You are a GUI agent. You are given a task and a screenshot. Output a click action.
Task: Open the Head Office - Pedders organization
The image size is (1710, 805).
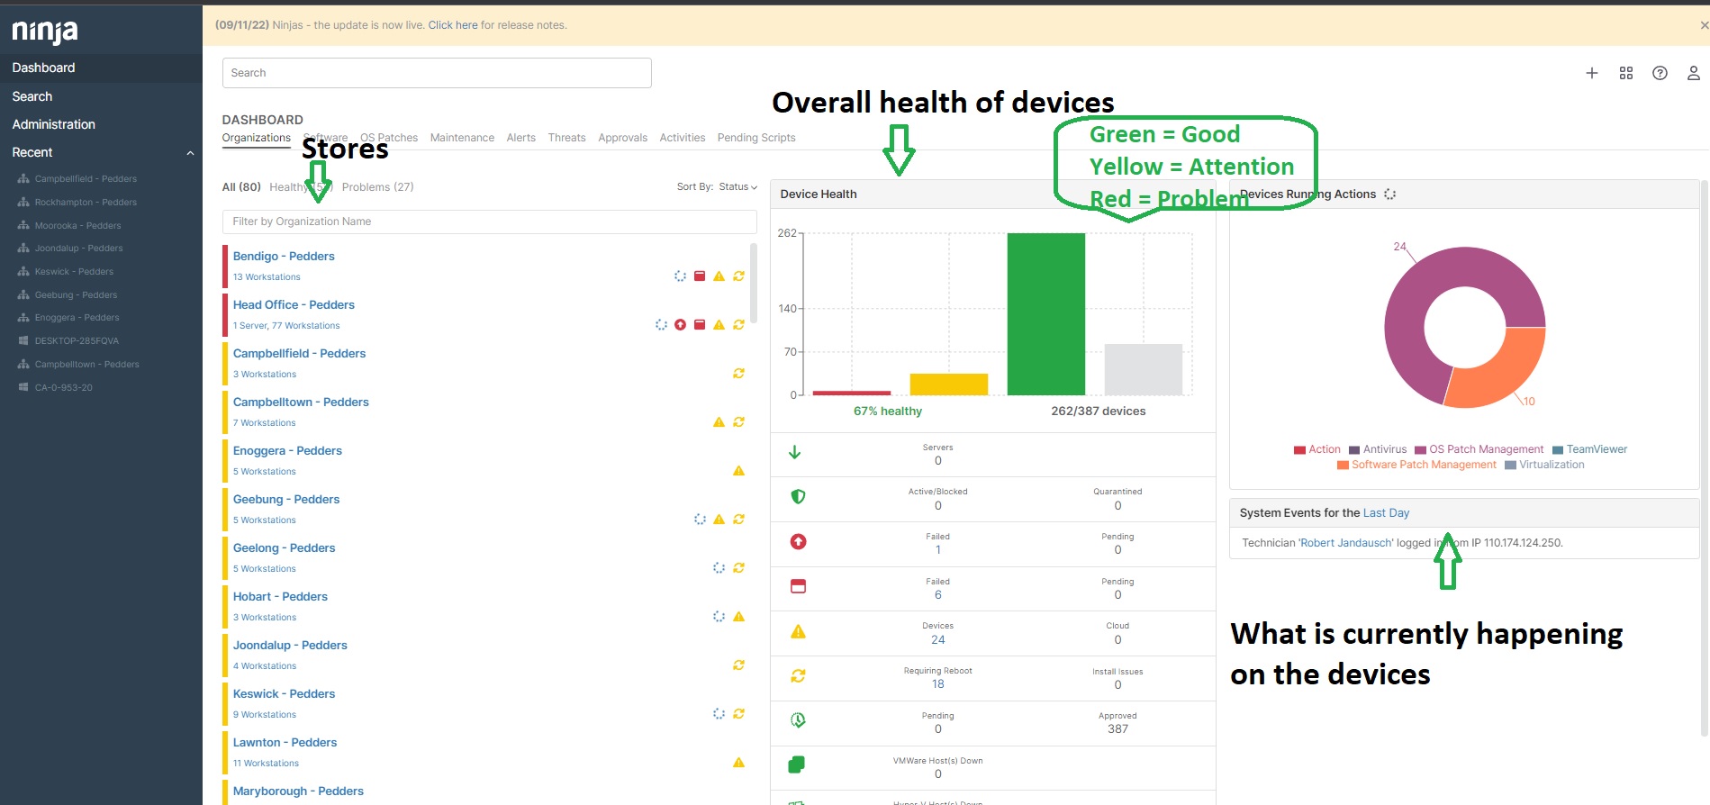click(294, 305)
